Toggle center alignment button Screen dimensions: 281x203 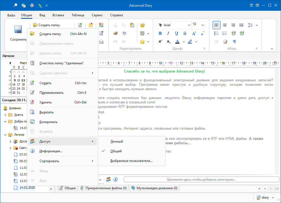(x=224, y=25)
